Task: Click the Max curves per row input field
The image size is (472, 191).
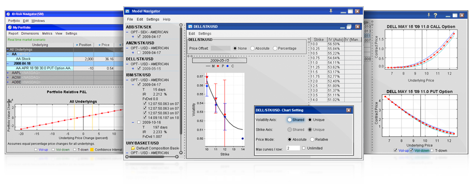Action: (293, 148)
